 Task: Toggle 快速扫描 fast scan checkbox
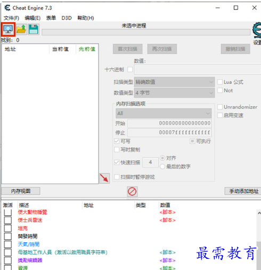(x=117, y=162)
